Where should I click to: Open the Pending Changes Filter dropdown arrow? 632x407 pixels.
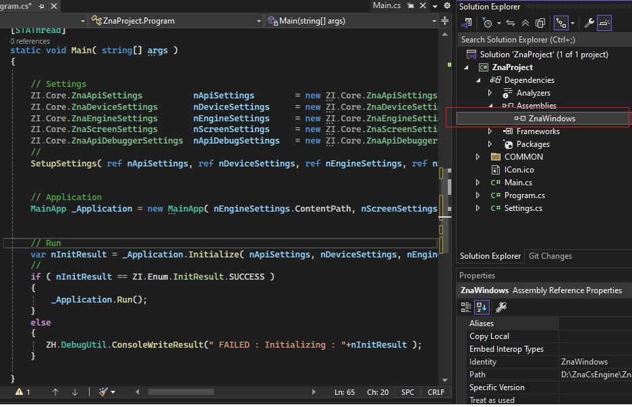(499, 23)
